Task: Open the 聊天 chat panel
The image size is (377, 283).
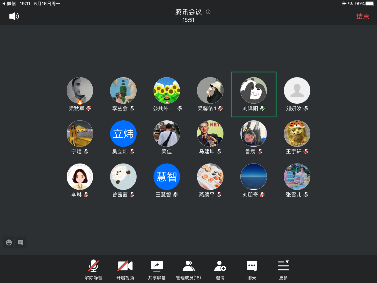Action: click(252, 266)
